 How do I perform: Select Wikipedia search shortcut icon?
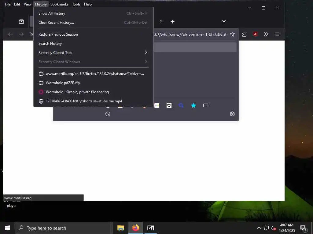[169, 105]
